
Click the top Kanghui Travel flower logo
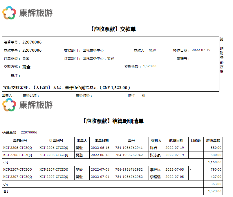pos(9,13)
